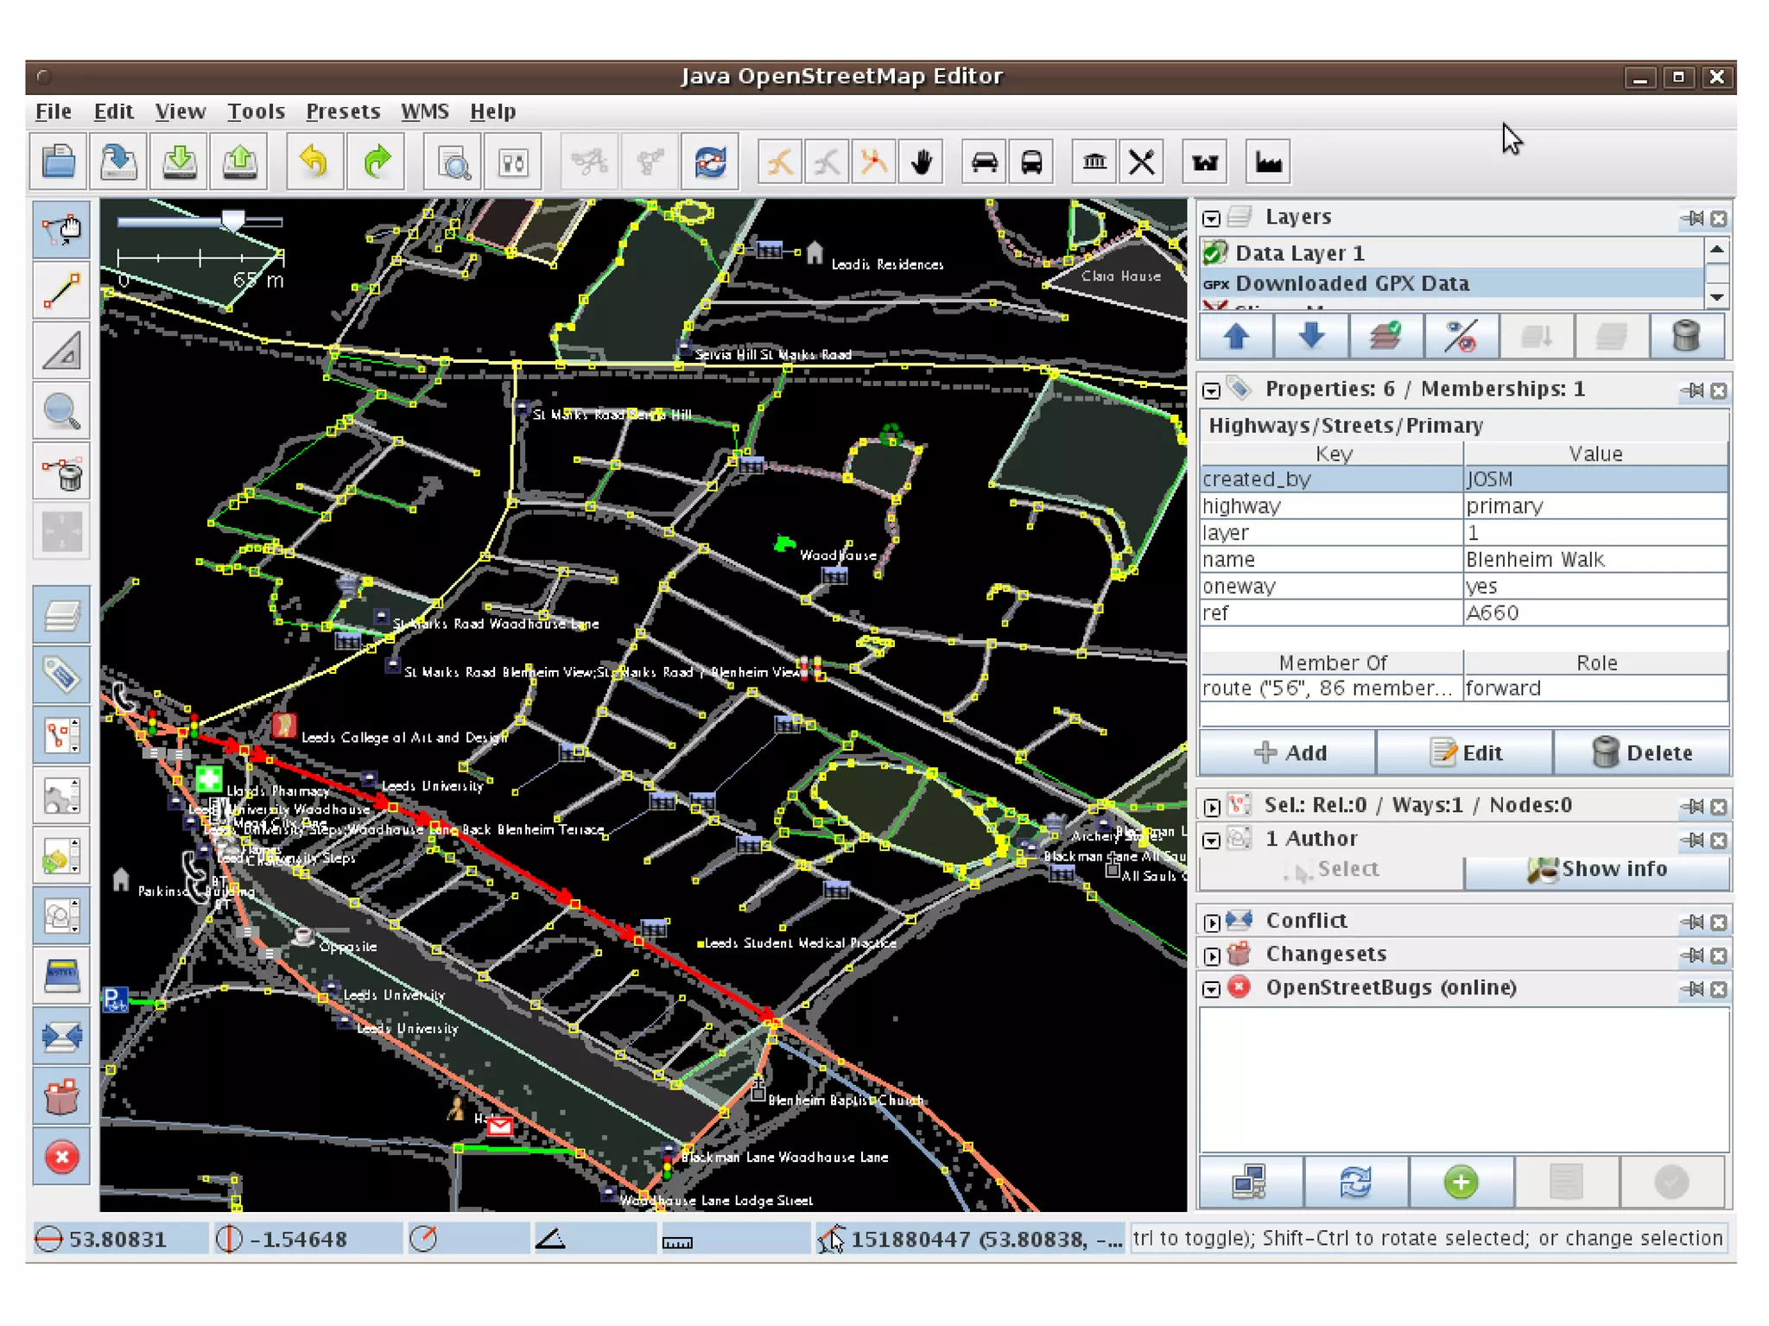Click the map zoom slider handle

pyautogui.click(x=231, y=219)
